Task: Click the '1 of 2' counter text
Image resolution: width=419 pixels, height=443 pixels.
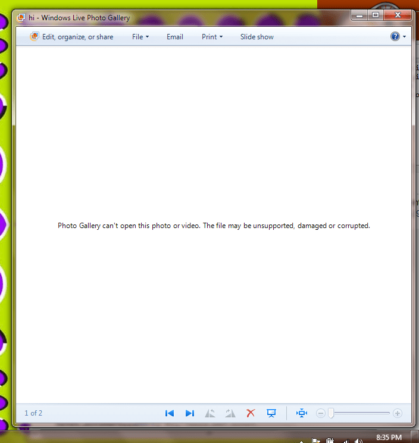Action: (33, 413)
